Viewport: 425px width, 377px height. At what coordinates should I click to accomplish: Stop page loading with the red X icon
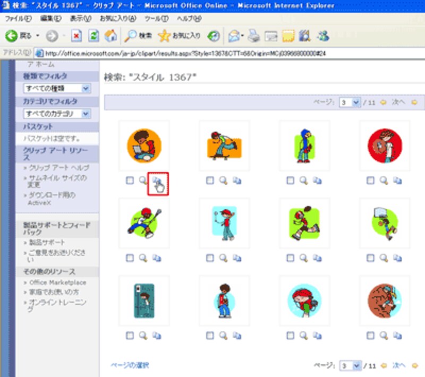76,36
